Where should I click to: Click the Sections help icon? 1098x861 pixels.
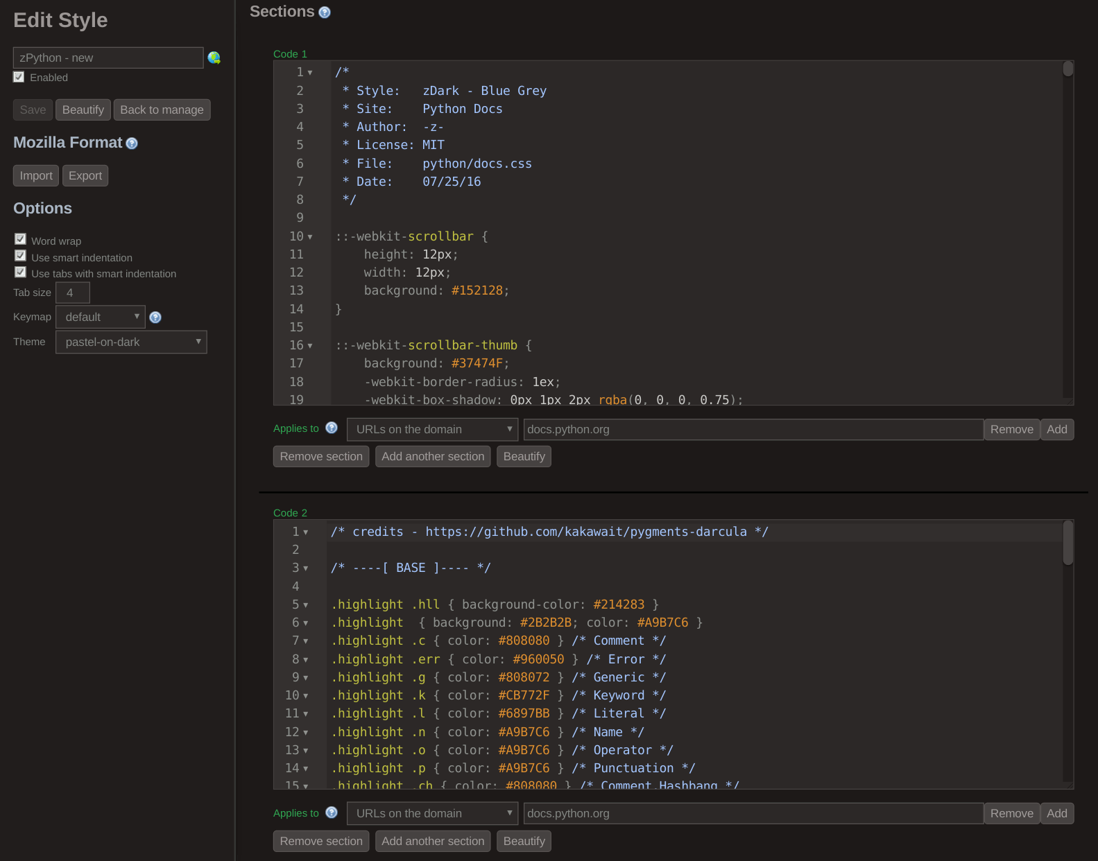tap(324, 12)
